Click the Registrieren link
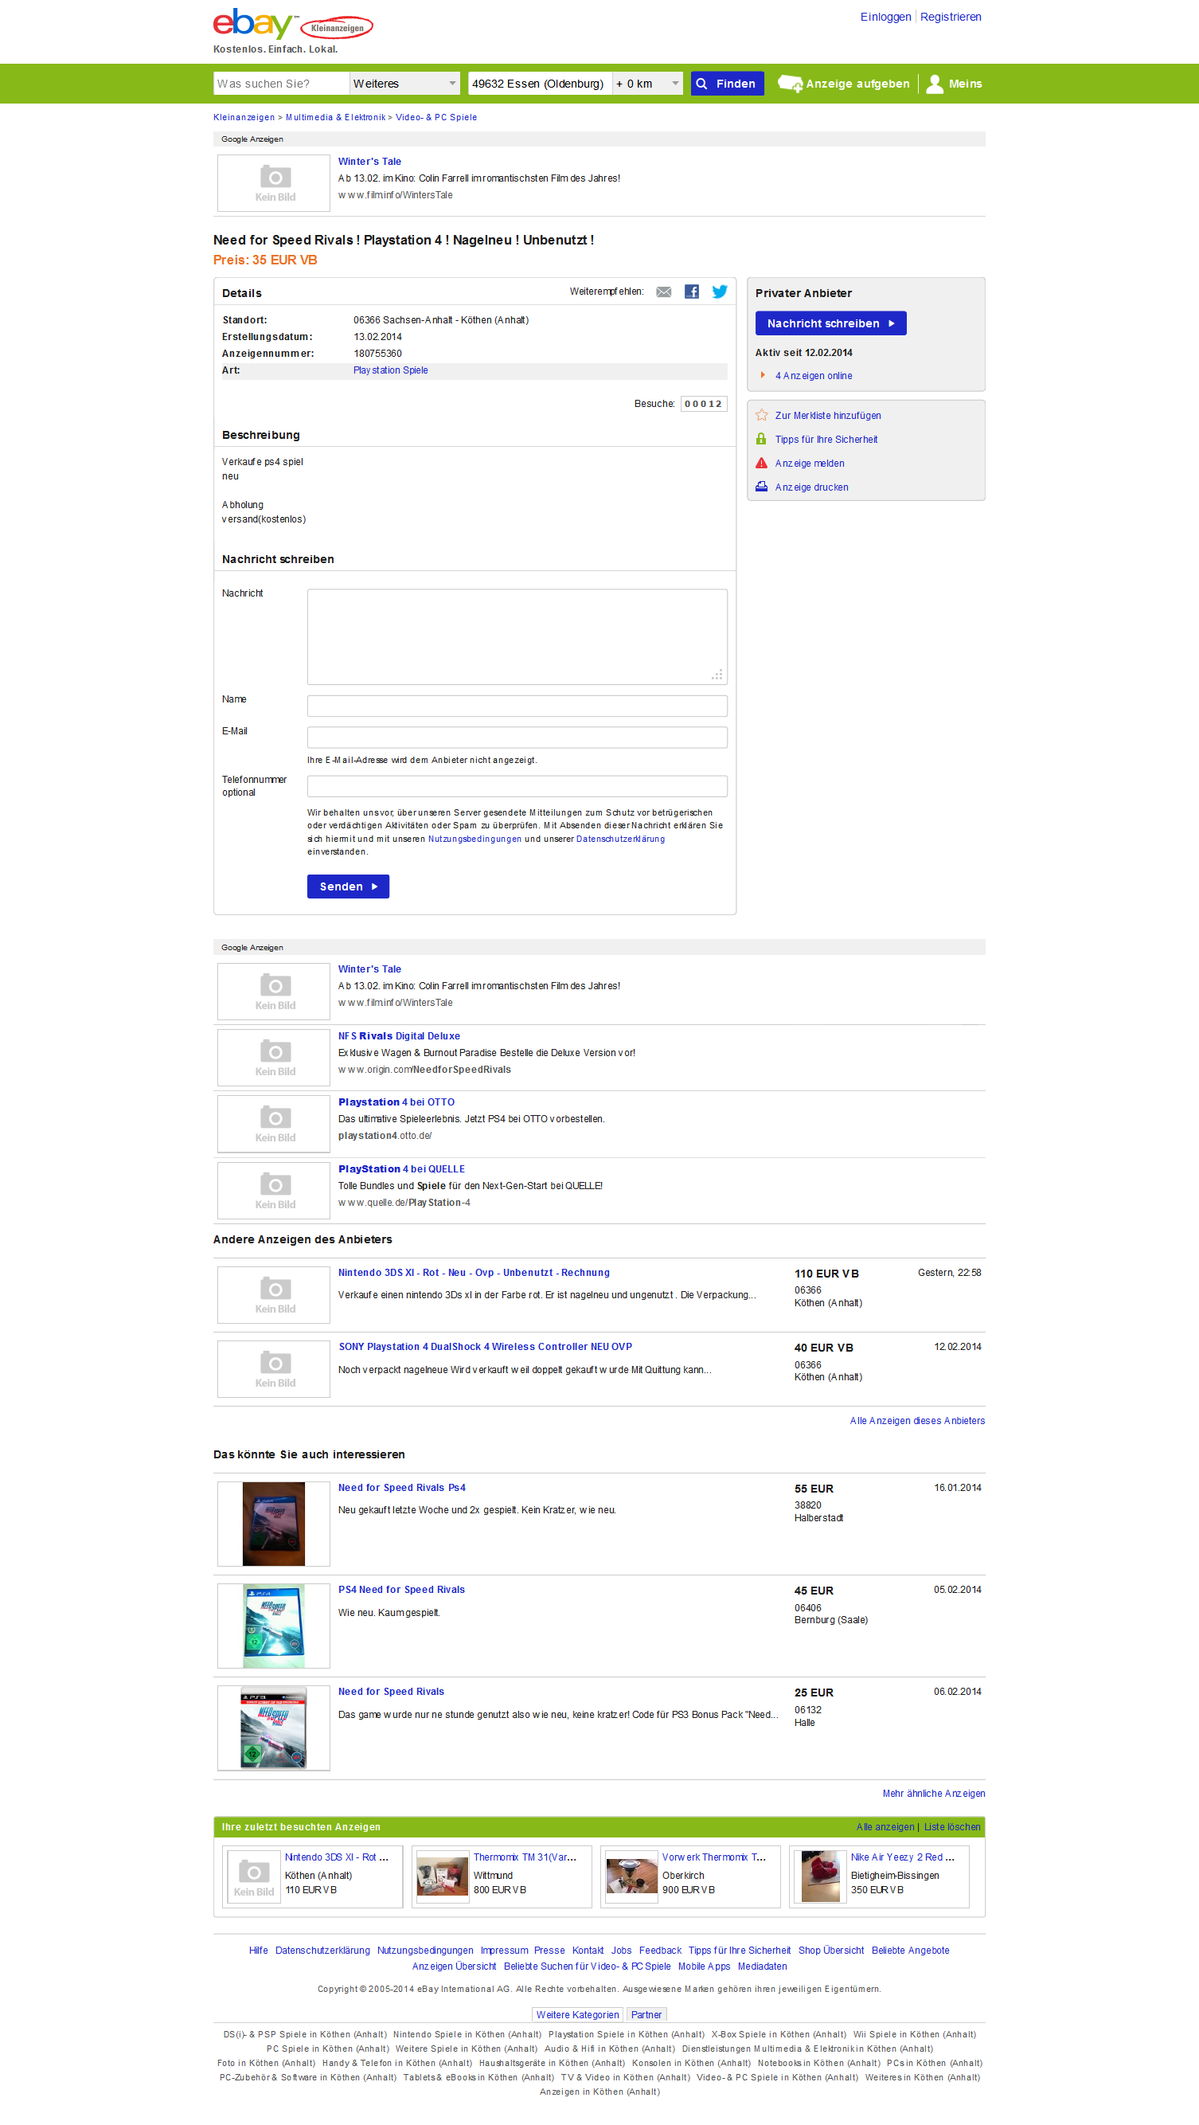Viewport: 1199px width, 2125px height. (x=951, y=18)
